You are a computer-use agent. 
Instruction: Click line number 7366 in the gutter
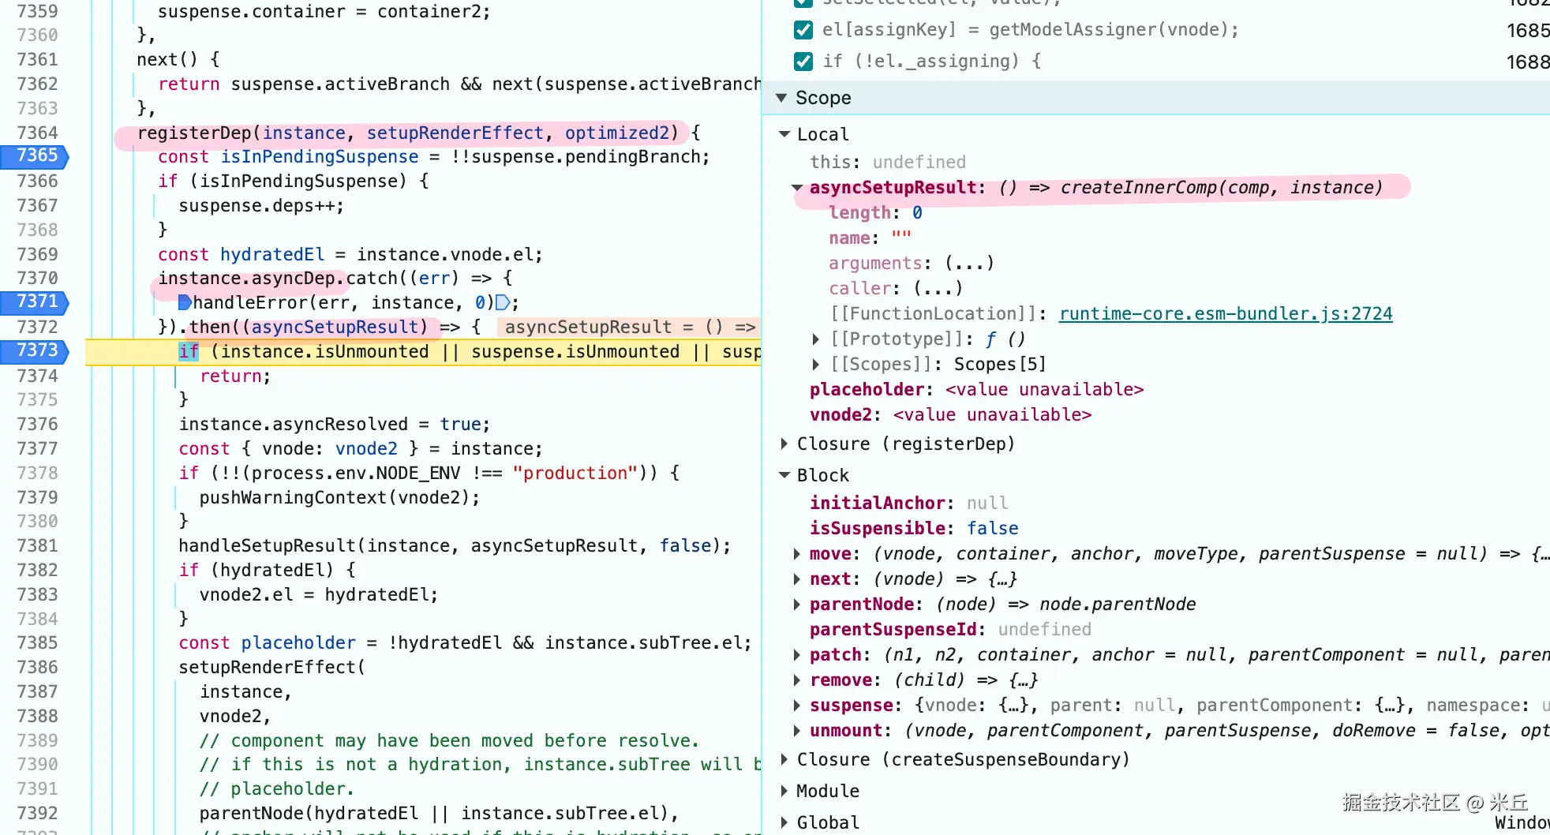[37, 182]
